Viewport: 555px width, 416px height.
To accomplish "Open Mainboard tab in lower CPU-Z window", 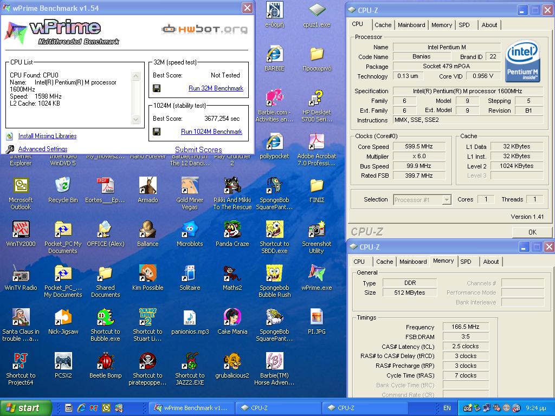I will coord(413,262).
